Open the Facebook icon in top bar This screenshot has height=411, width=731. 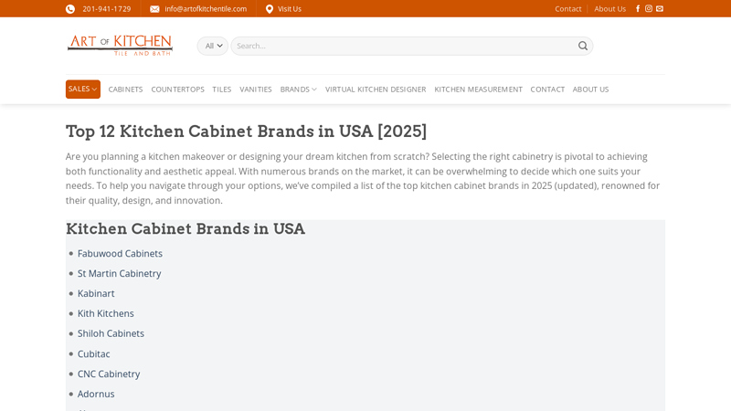(638, 8)
